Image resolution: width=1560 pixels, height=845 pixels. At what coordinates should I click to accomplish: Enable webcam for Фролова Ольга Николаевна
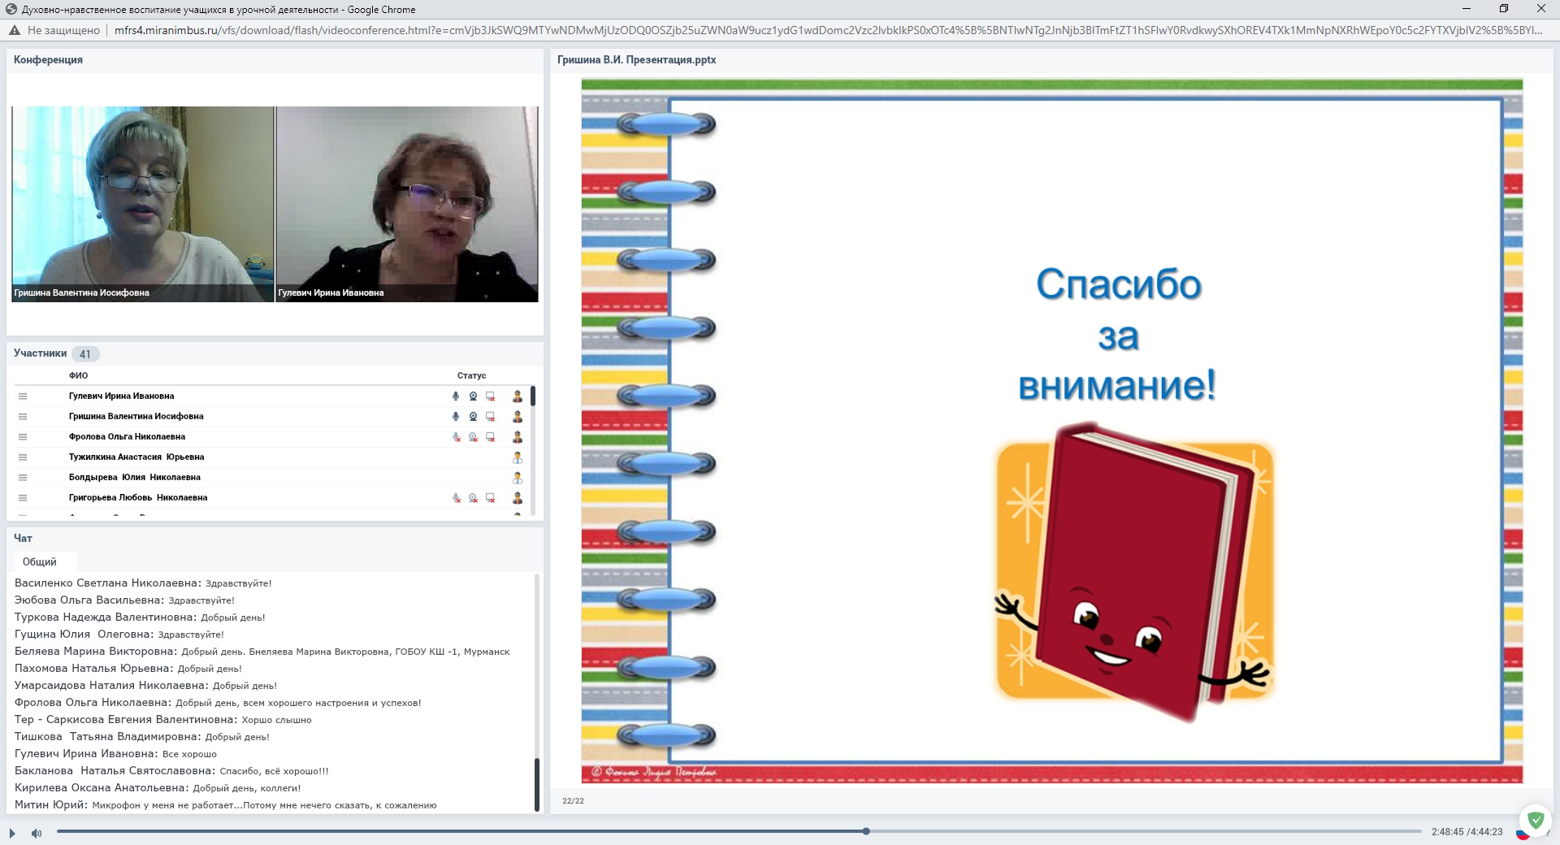tap(473, 437)
